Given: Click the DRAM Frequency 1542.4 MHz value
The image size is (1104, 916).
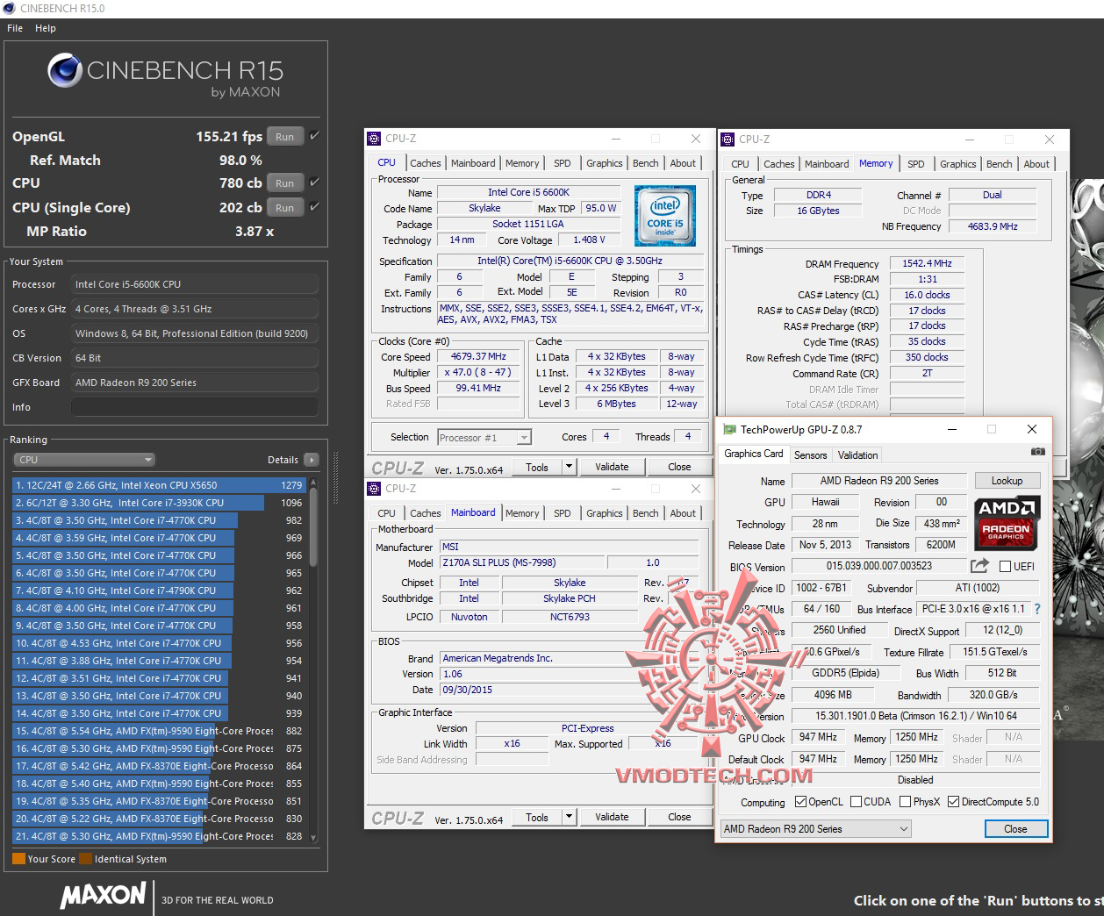Looking at the screenshot, I should (927, 263).
